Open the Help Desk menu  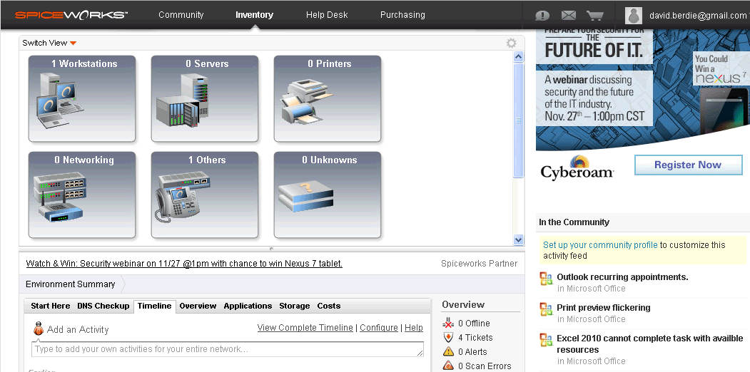click(x=327, y=15)
